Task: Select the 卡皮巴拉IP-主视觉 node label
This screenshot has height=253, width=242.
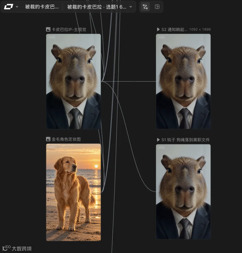Action: 69,30
